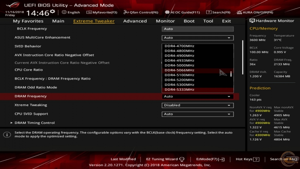The image size is (300, 169).
Task: Click the CPU SVID Support label
Action: 31,114
